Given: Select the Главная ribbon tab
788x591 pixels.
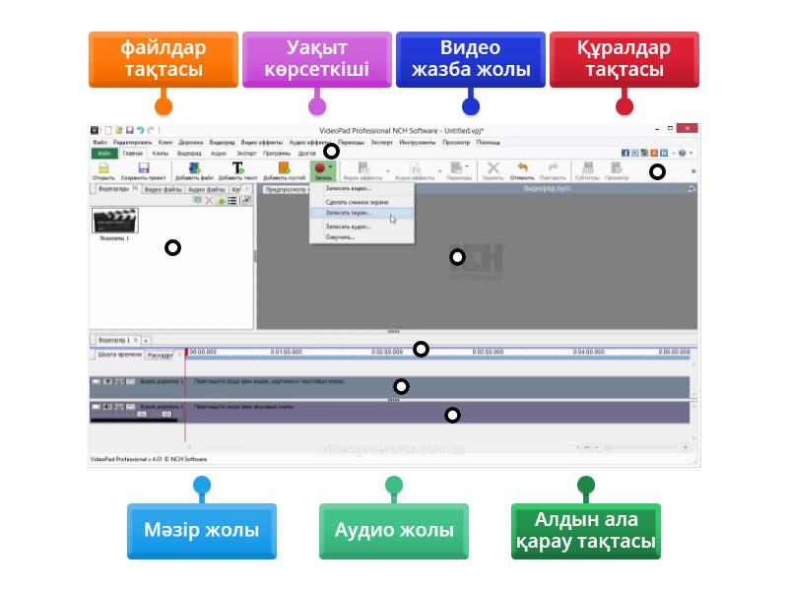Looking at the screenshot, I should pos(133,153).
